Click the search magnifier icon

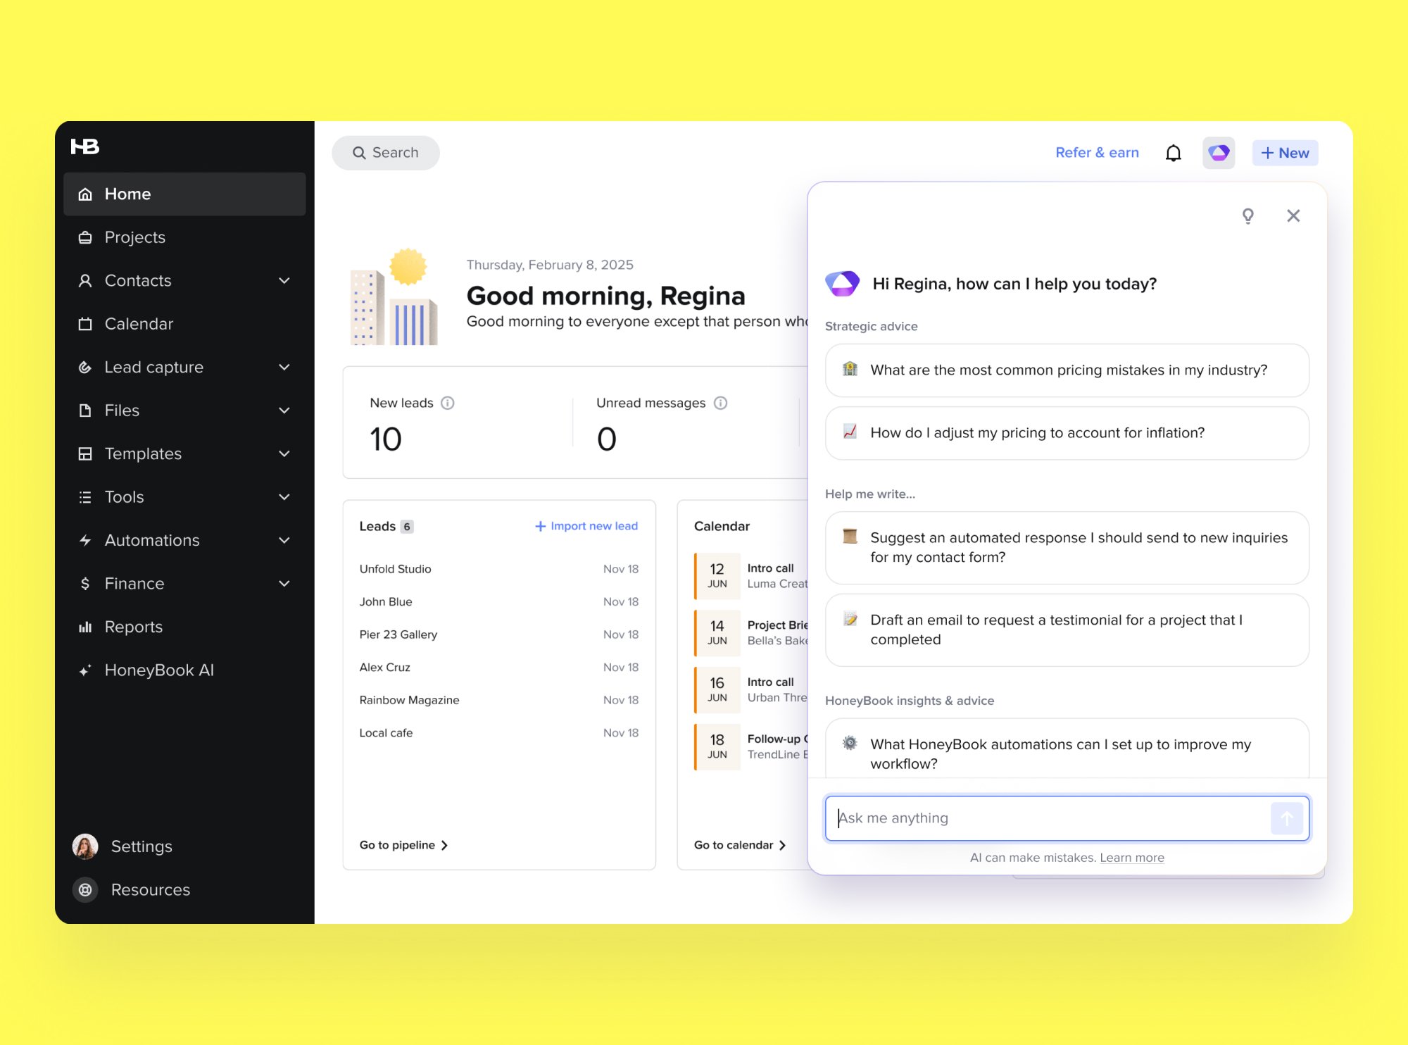coord(359,153)
